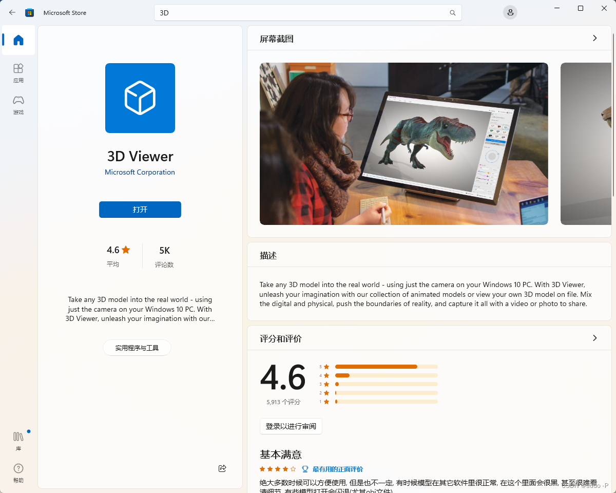Viewport: 616px width, 493px height.
Task: Click the 3D Viewer cube app icon
Action: (x=140, y=98)
